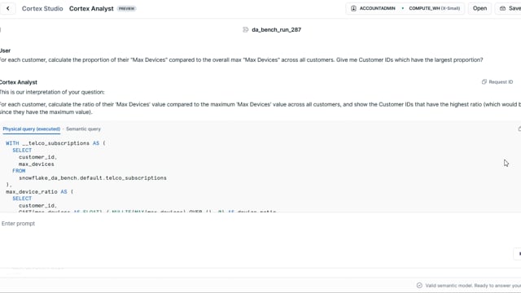The image size is (521, 293).
Task: Click the Open button
Action: (x=479, y=8)
